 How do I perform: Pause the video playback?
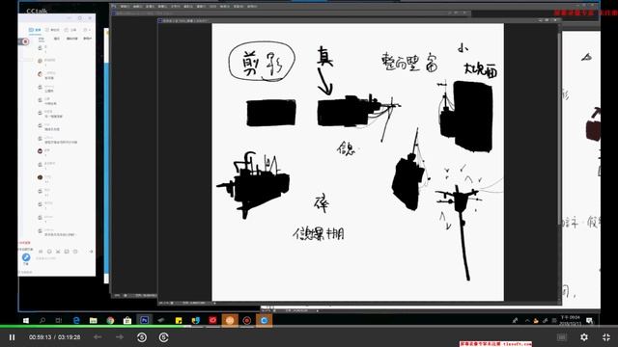(12, 337)
